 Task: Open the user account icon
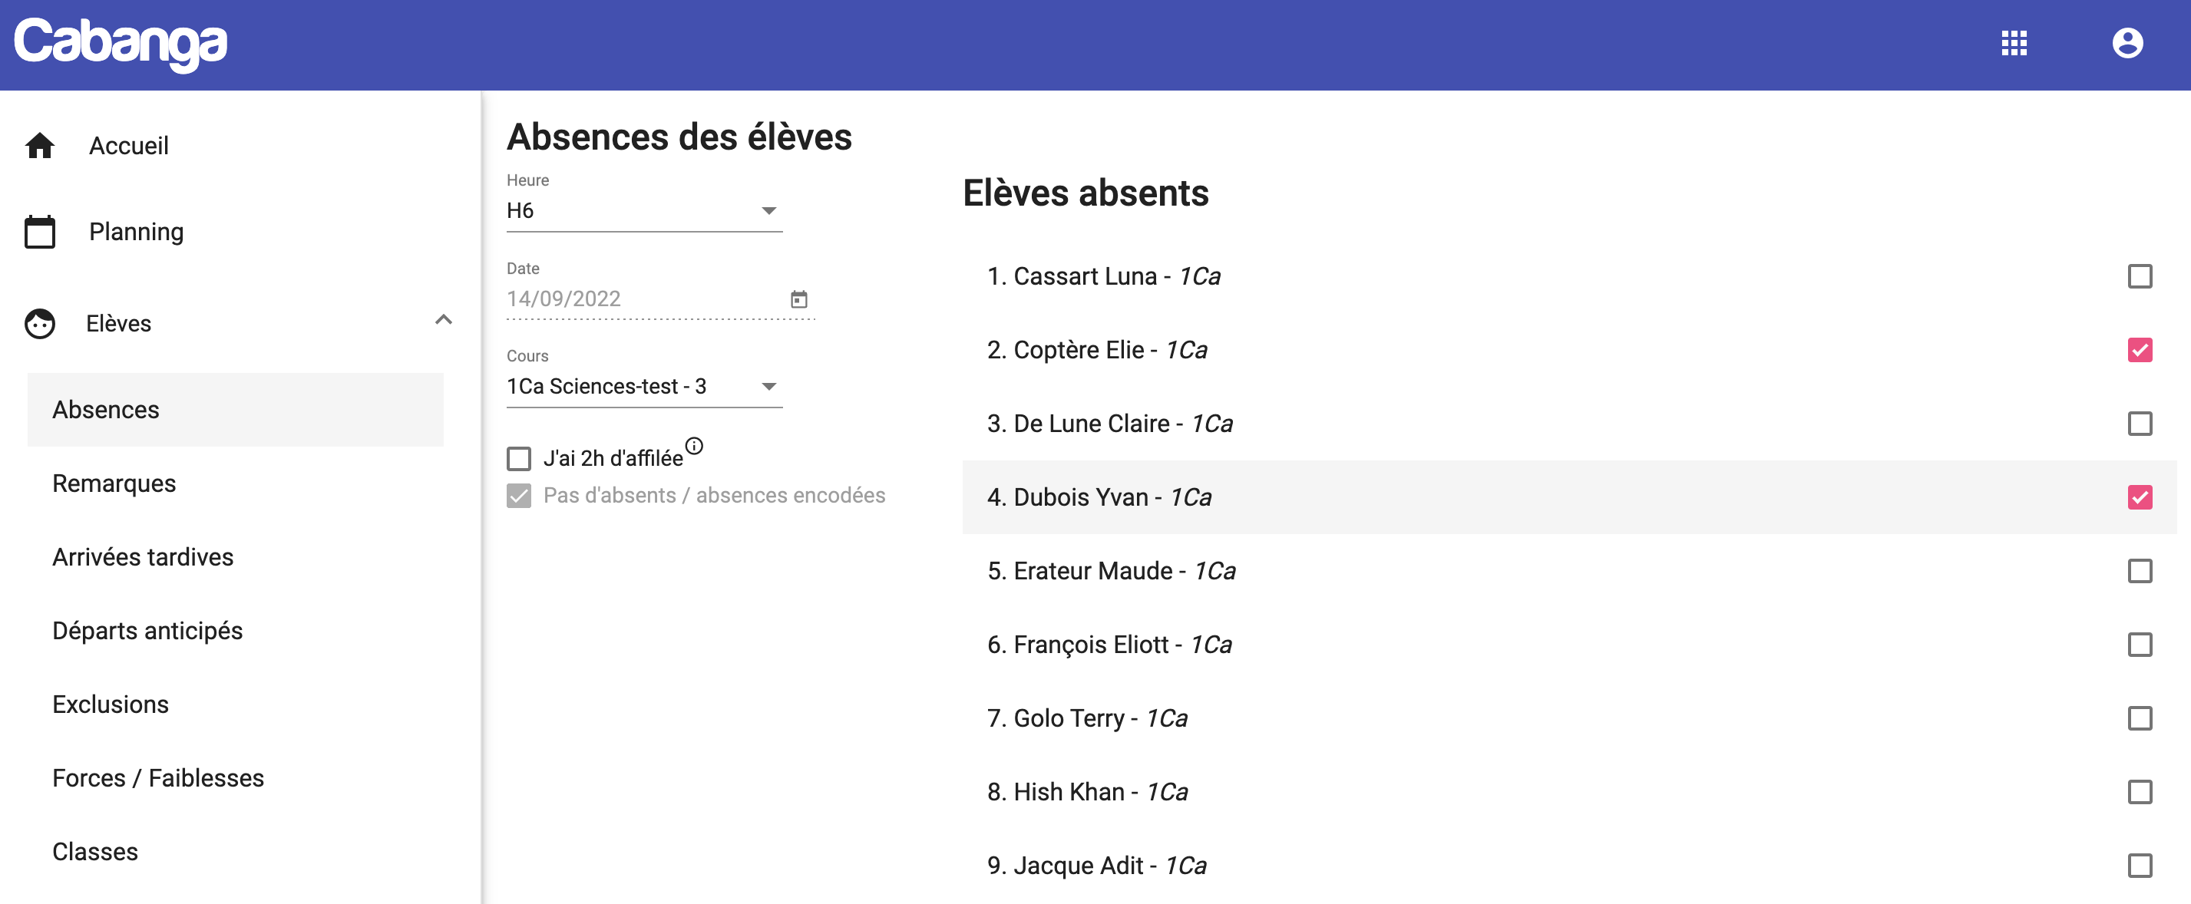pyautogui.click(x=2127, y=44)
